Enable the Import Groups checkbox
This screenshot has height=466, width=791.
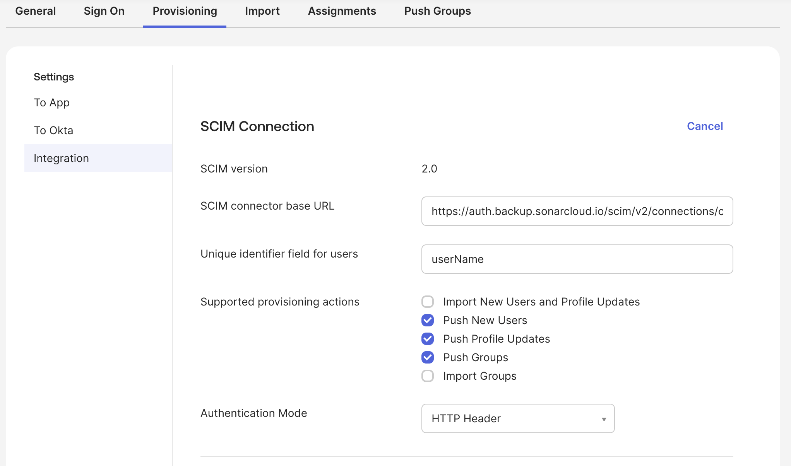(x=428, y=376)
